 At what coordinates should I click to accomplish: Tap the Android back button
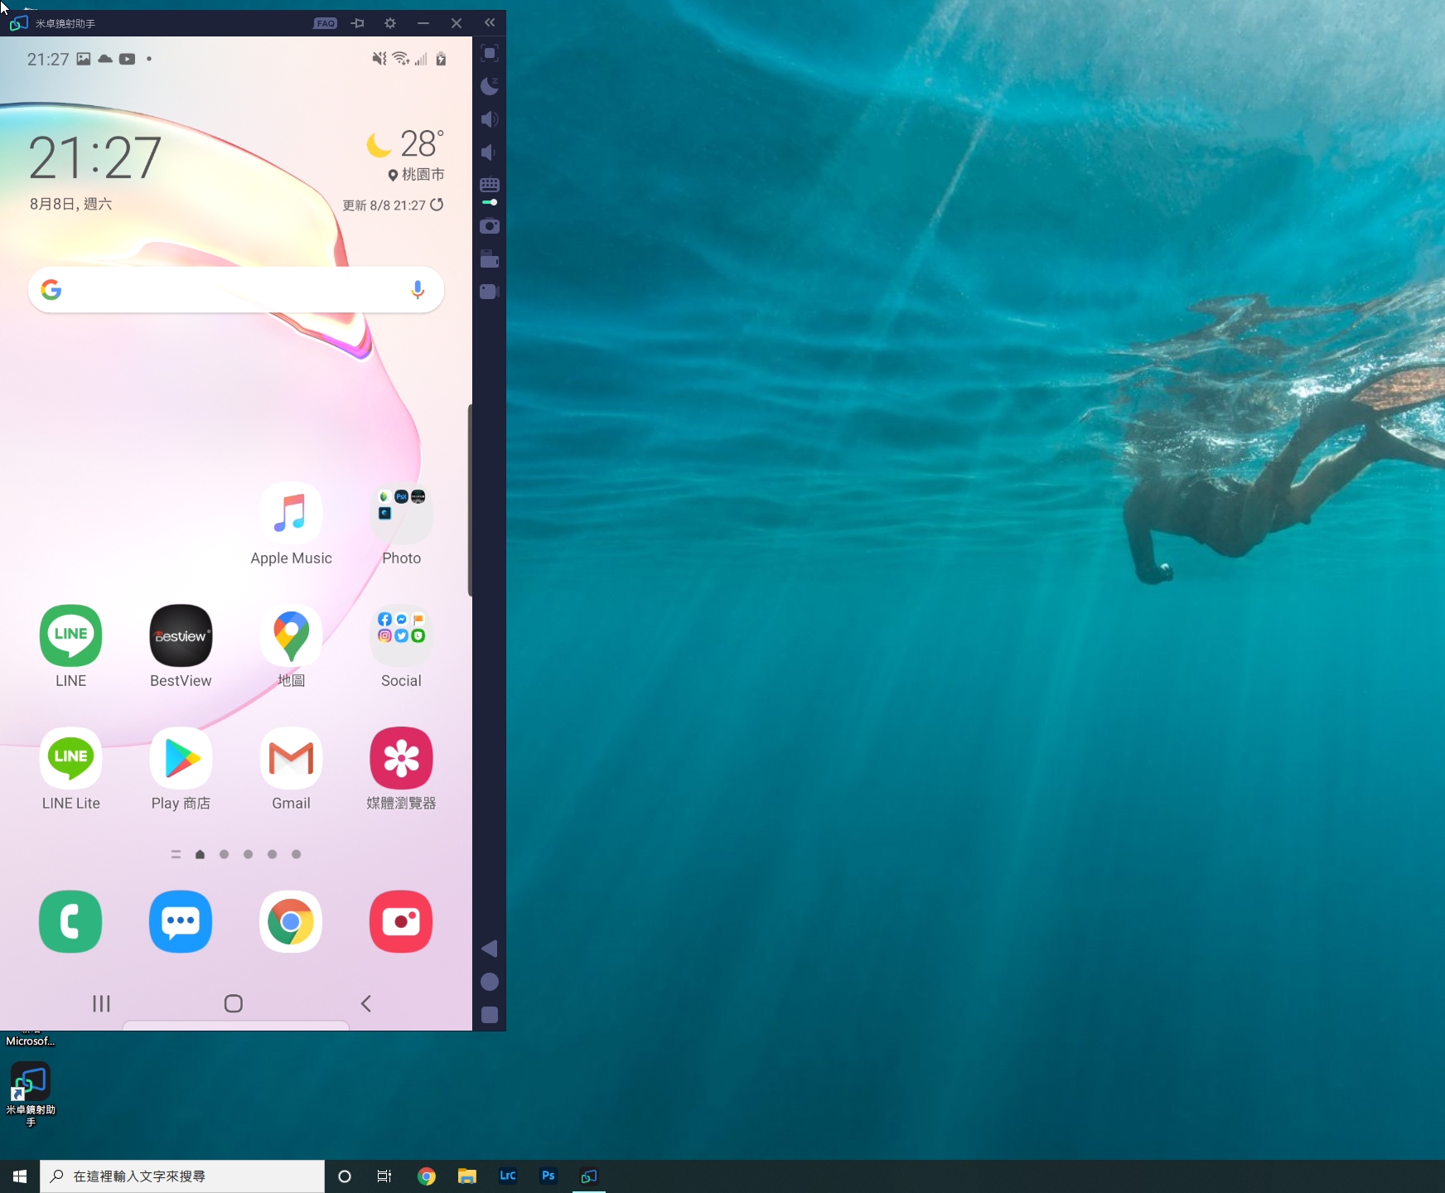tap(365, 1004)
